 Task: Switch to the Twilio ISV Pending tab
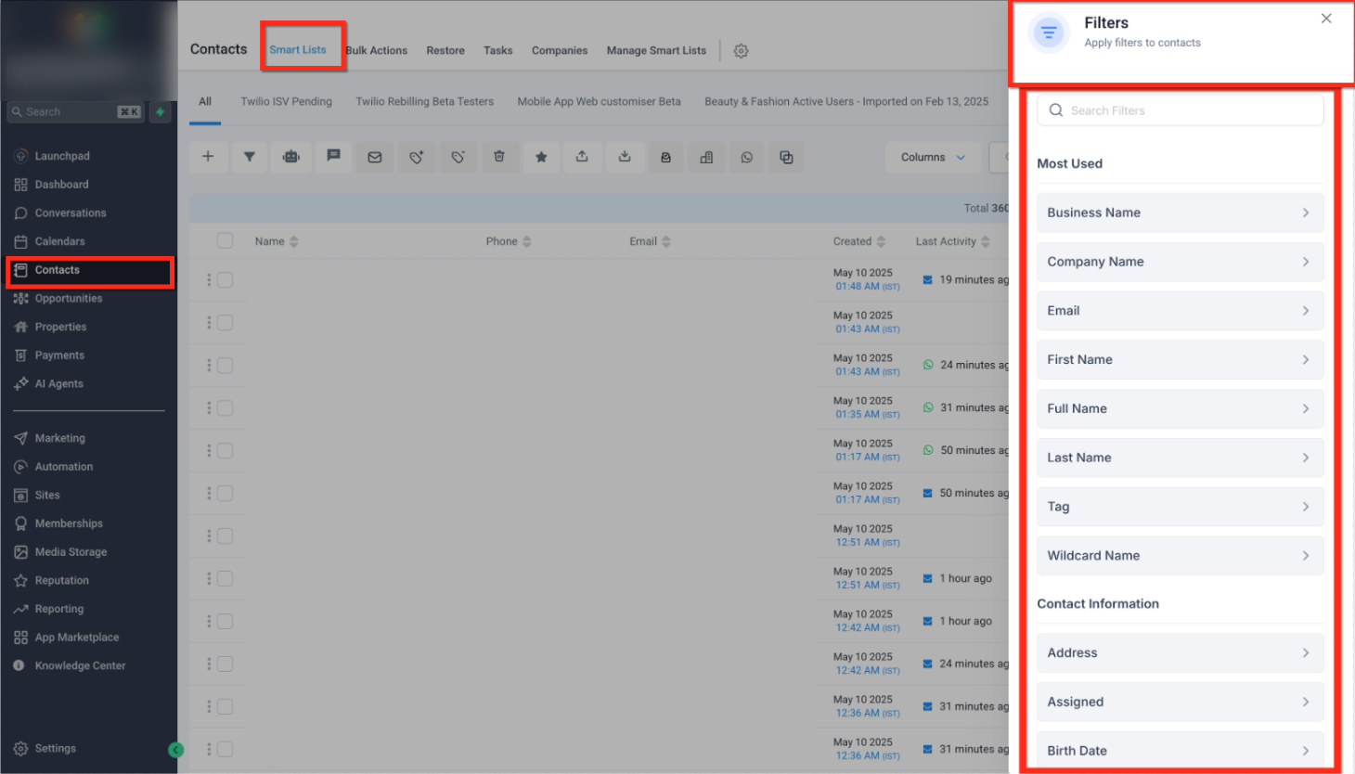(x=286, y=101)
